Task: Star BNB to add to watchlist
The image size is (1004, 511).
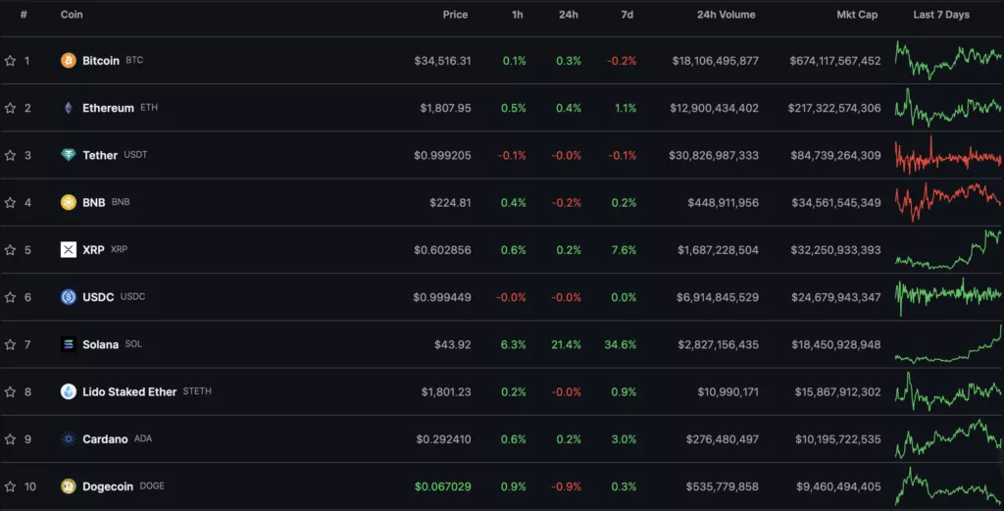Action: point(10,202)
